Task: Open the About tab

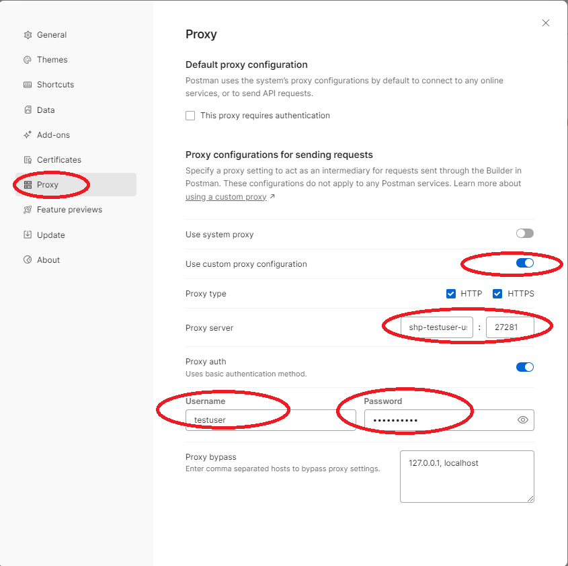Action: [76, 260]
